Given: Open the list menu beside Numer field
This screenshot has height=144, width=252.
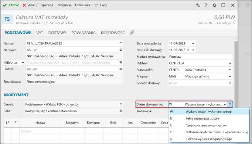Looking at the screenshot, I should pos(121,43).
